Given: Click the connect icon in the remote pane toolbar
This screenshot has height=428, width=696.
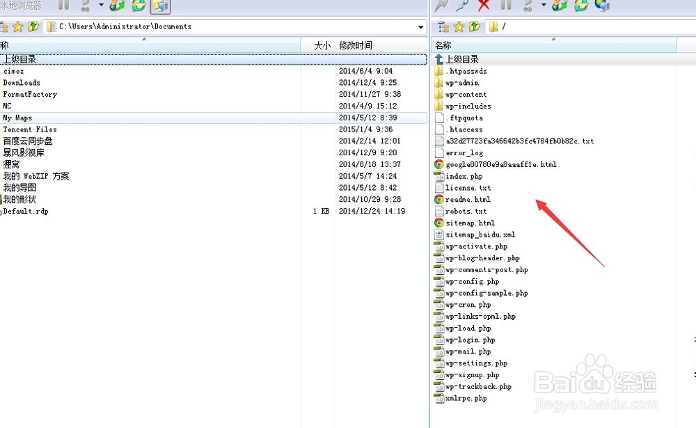Looking at the screenshot, I should click(x=441, y=6).
